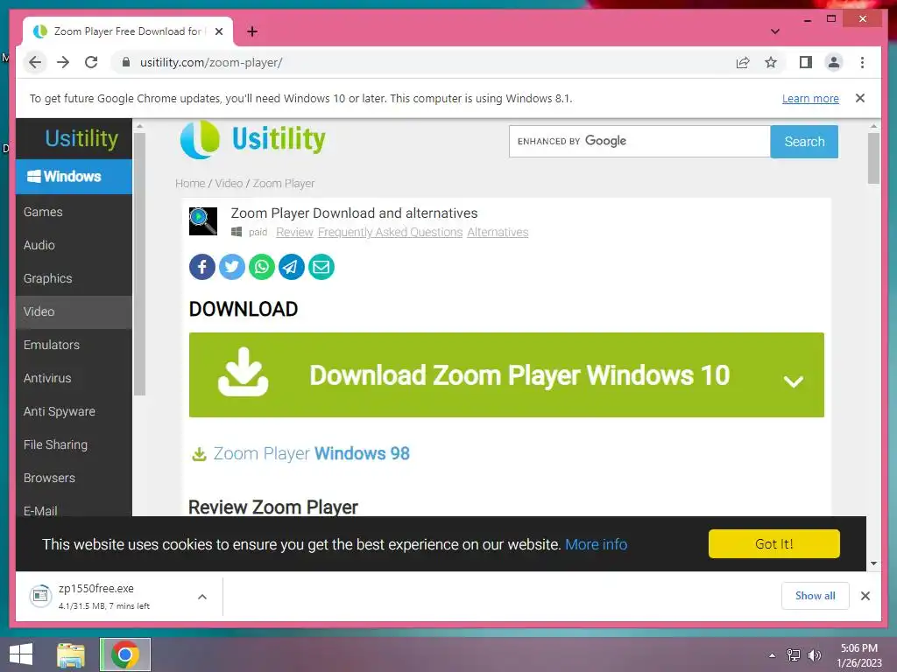Viewport: 897px width, 672px height.
Task: Open the Games category
Action: click(x=74, y=212)
